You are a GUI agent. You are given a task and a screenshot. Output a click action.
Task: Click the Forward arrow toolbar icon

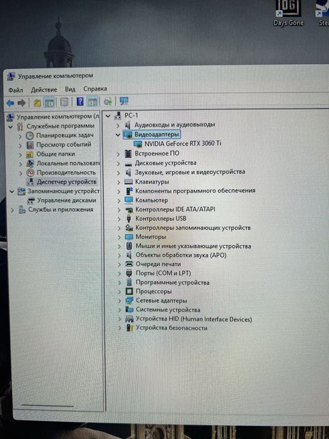21,103
